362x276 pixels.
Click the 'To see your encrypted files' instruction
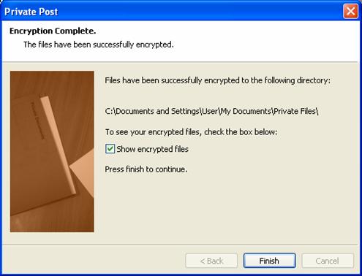click(x=191, y=132)
